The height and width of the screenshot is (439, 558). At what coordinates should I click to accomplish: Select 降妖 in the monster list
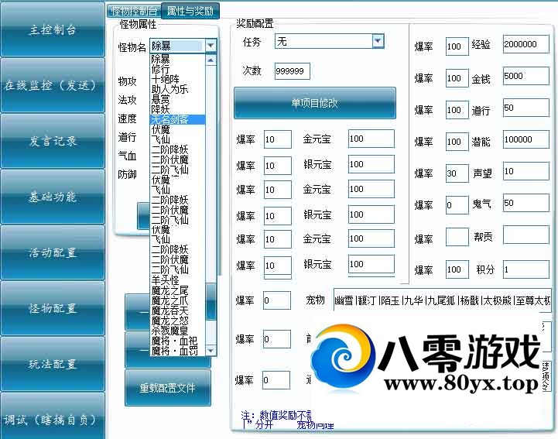[177, 109]
